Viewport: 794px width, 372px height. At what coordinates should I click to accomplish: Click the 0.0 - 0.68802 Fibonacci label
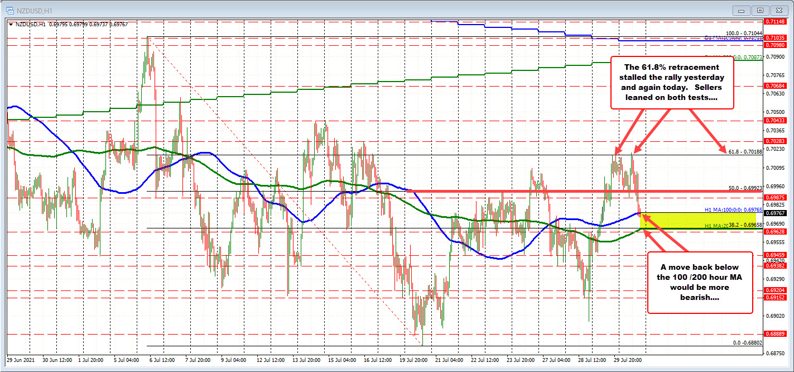pyautogui.click(x=747, y=343)
